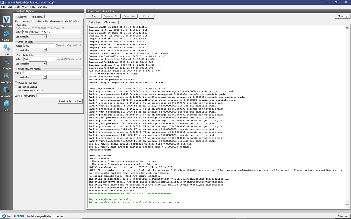Click the 'Logs and Output Files' header

pos(101,11)
